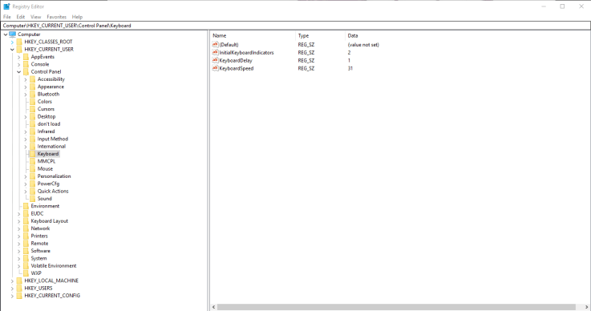Open the File menu
Screen dimensions: 591x311
[6, 17]
